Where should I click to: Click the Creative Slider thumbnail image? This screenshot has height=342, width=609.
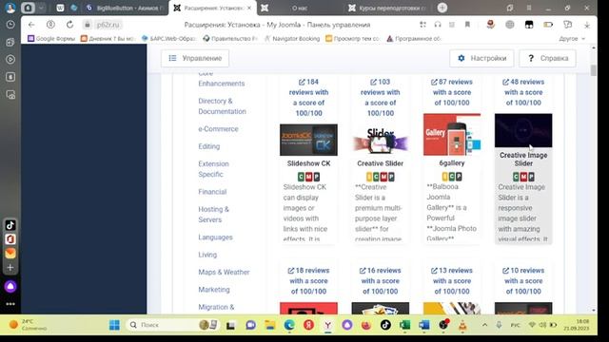tap(381, 140)
